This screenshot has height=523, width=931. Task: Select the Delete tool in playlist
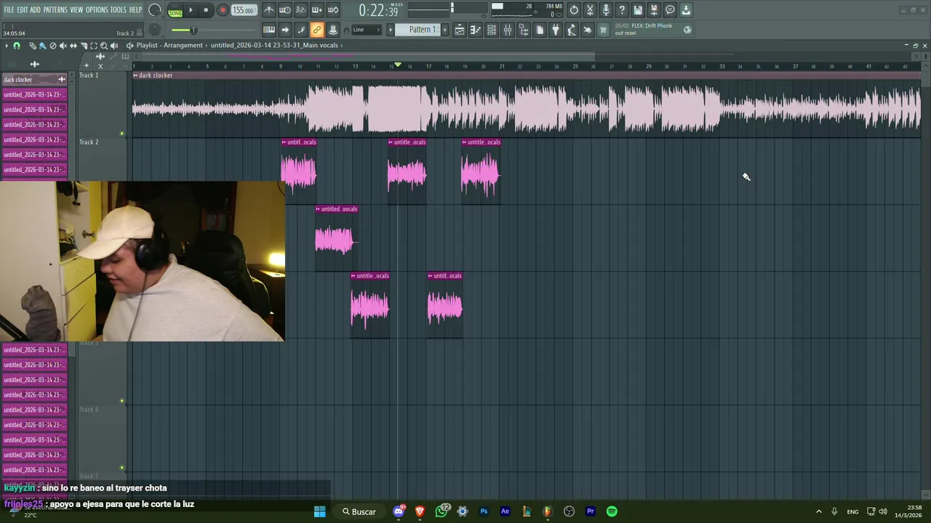click(52, 46)
